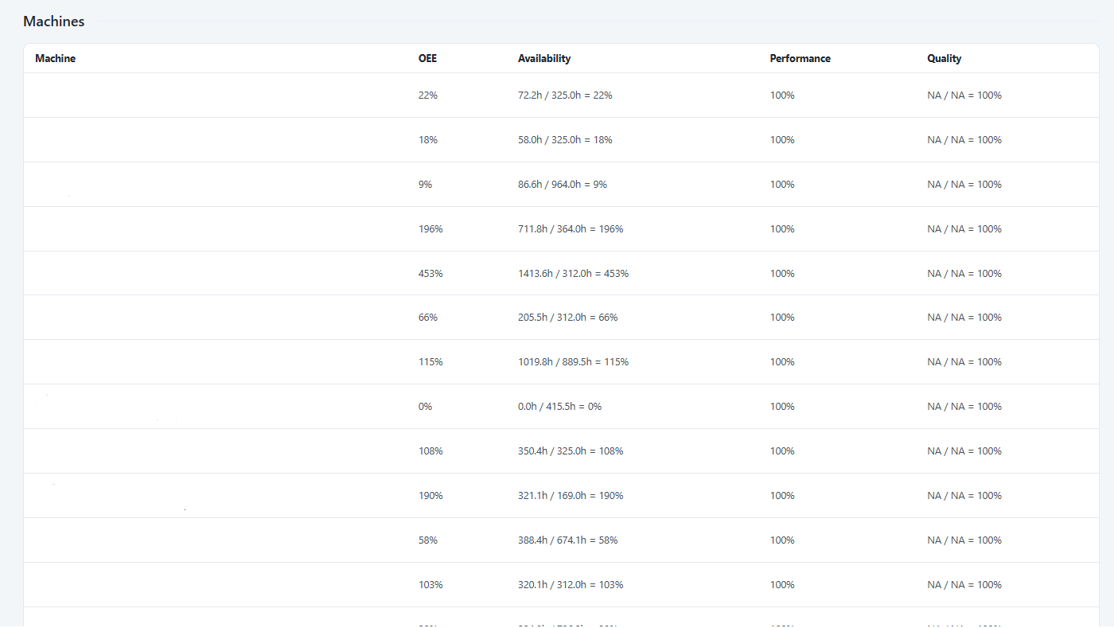
Task: Select availability cell 58.0h / 325.0h = 18%
Action: [564, 140]
